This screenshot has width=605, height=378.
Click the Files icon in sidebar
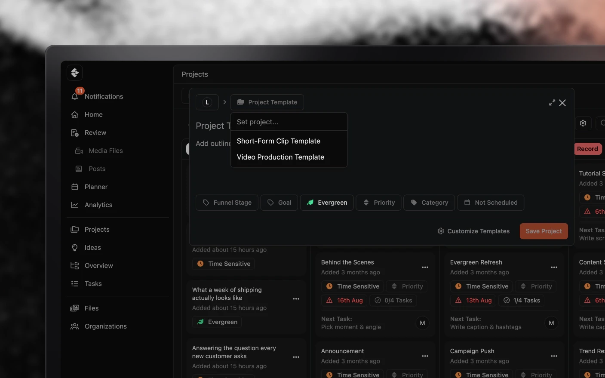click(x=75, y=308)
